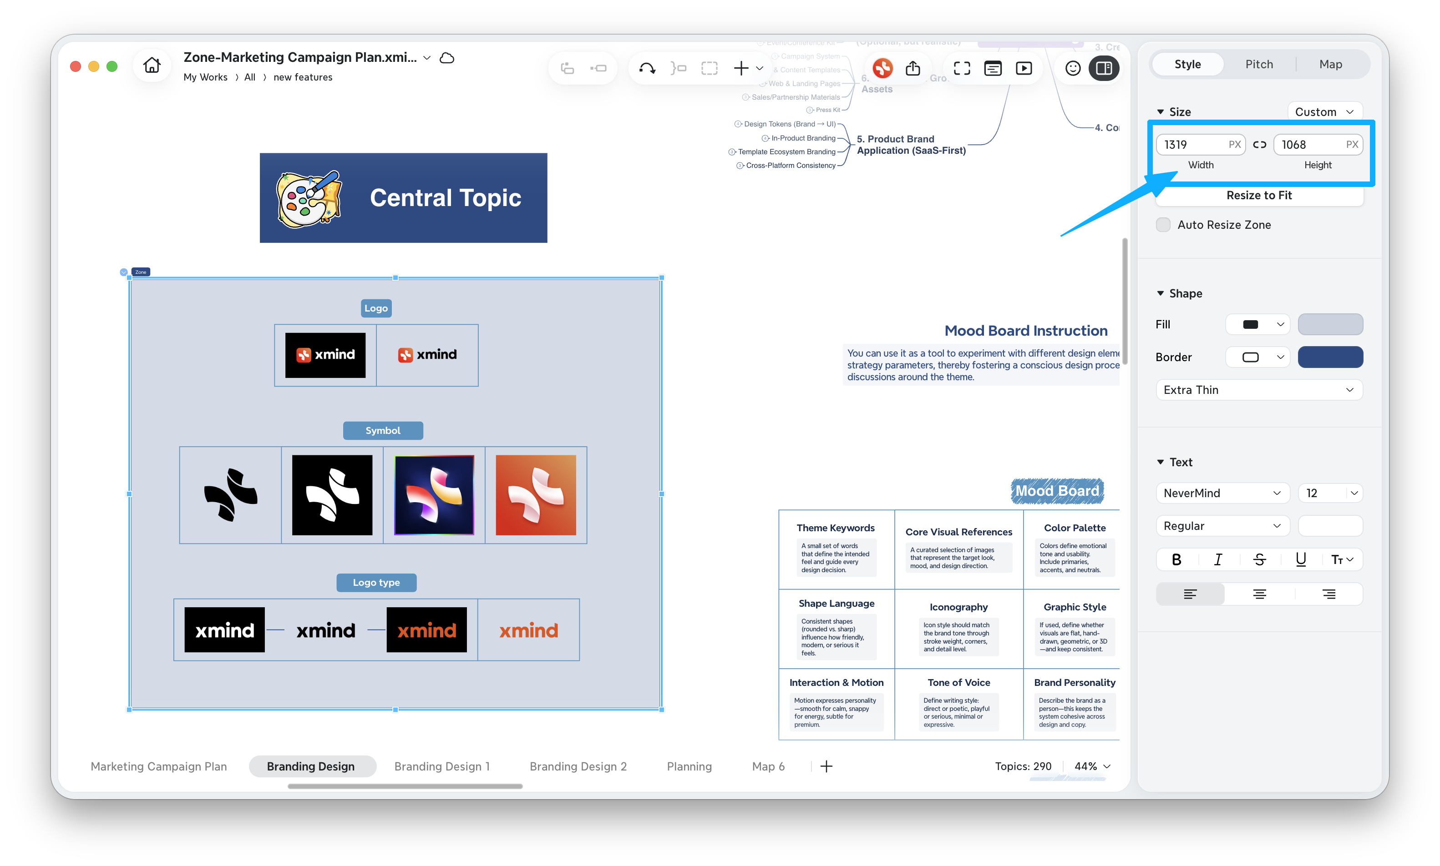This screenshot has height=866, width=1440.
Task: Open the 44% zoom dropdown
Action: [x=1093, y=767]
